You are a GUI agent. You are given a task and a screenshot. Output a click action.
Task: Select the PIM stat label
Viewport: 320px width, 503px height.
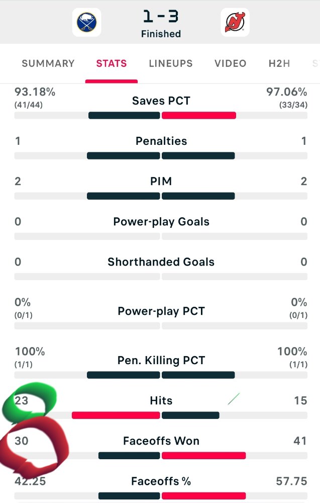[x=161, y=181]
